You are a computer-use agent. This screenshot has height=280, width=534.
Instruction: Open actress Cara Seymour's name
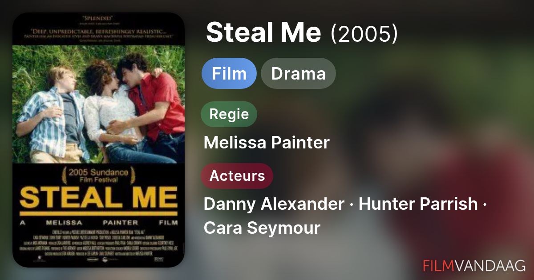click(x=262, y=228)
